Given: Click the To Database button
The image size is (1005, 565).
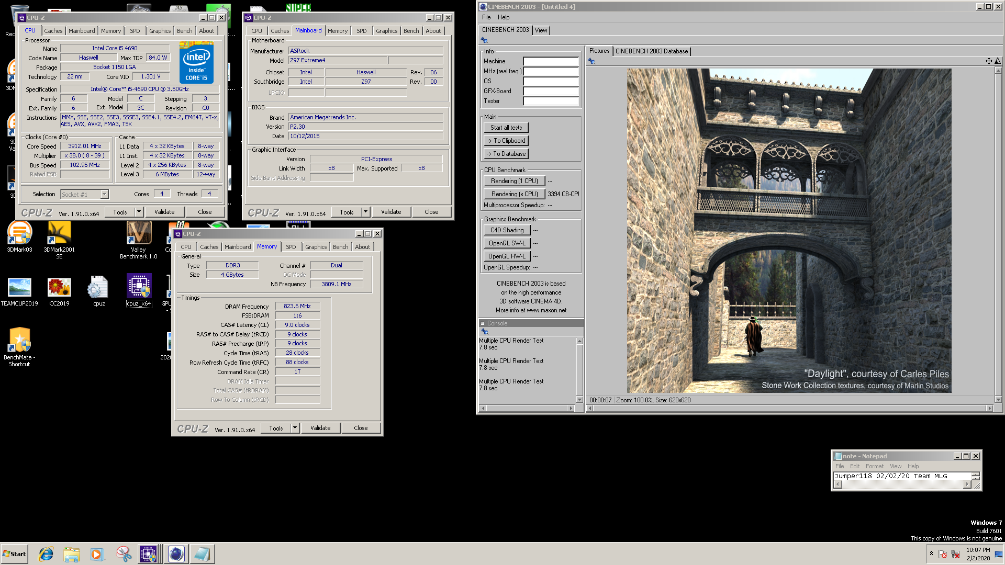Looking at the screenshot, I should pos(506,154).
